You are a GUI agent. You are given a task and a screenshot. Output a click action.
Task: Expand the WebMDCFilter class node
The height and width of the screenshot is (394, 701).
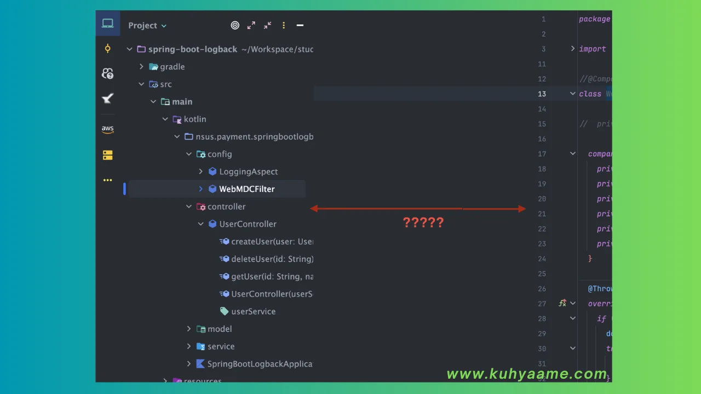click(x=200, y=189)
